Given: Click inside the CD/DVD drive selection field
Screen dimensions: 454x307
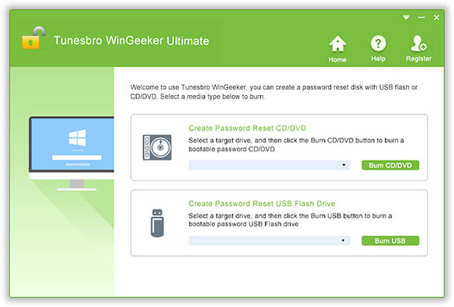Looking at the screenshot, I should click(269, 165).
